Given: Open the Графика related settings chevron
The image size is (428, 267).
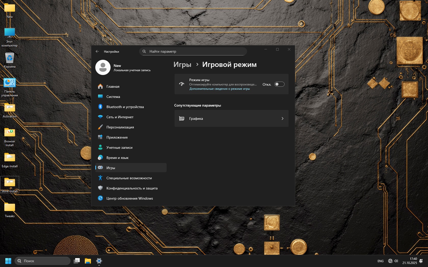Looking at the screenshot, I should click(282, 118).
